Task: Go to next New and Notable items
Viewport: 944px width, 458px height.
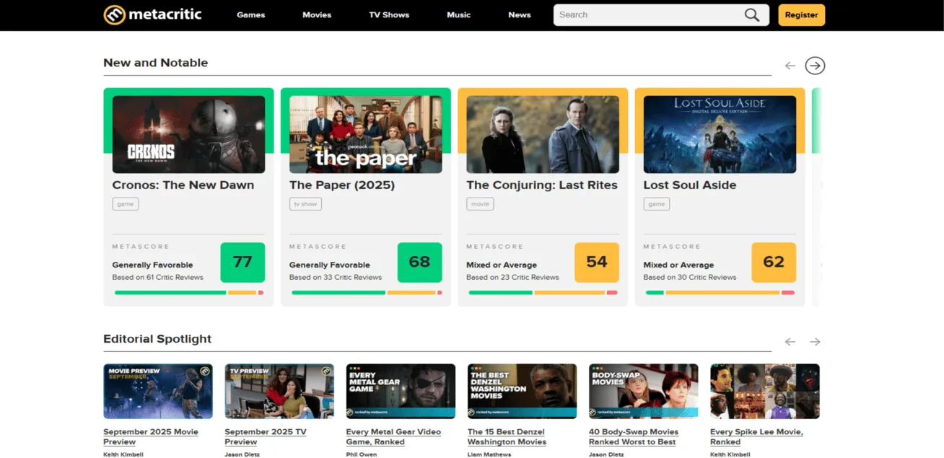Action: click(815, 66)
